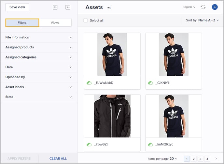Go to page 3
Screen dimensions: 224x164
(x=201, y=159)
